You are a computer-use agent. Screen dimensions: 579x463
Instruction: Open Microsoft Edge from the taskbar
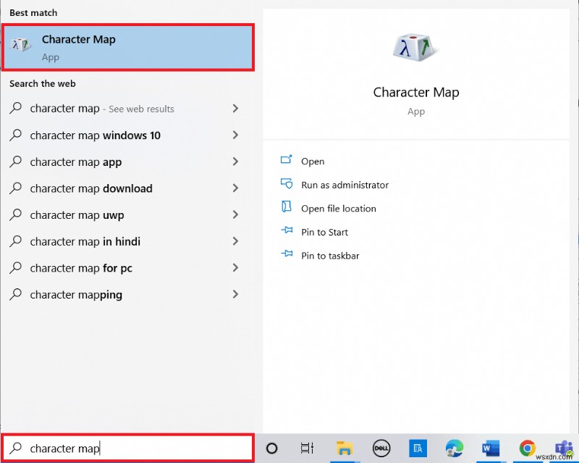[x=454, y=448]
